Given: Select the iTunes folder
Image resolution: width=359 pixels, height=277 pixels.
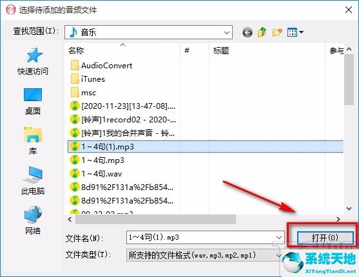Looking at the screenshot, I should tap(88, 79).
